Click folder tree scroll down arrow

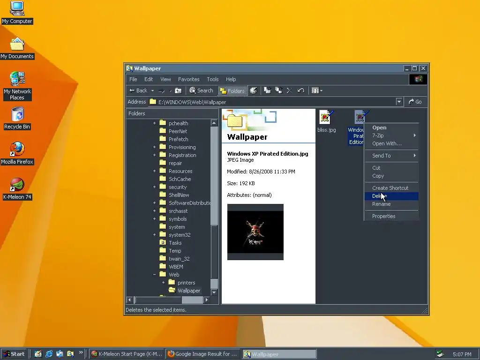click(214, 292)
